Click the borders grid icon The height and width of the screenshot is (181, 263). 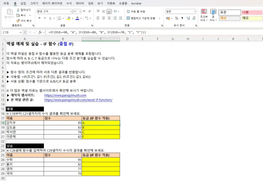[59, 18]
